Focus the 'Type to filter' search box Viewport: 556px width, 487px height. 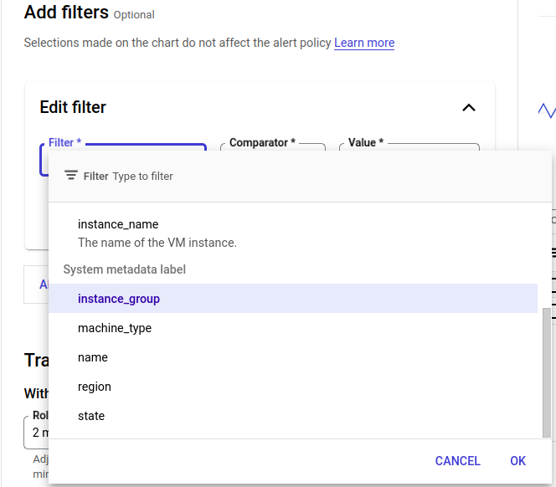click(251, 177)
